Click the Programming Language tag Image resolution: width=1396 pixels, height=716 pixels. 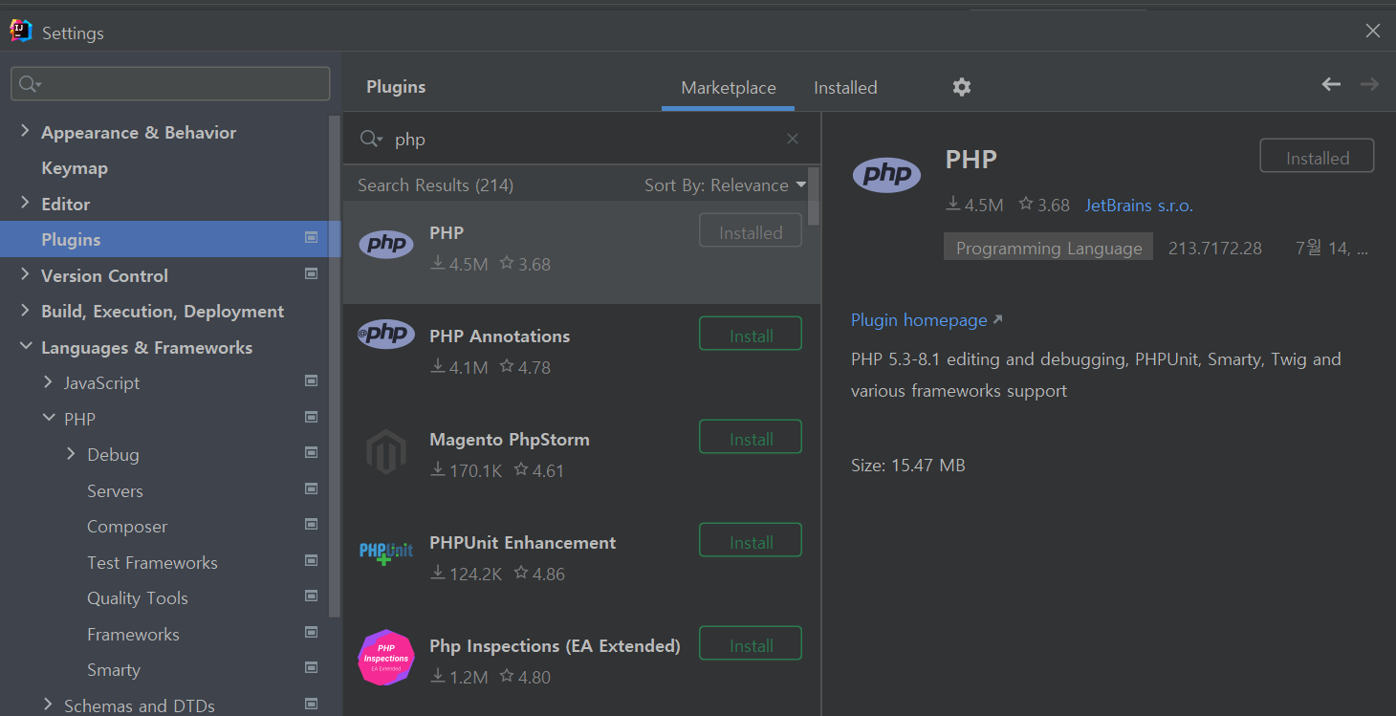[1048, 247]
